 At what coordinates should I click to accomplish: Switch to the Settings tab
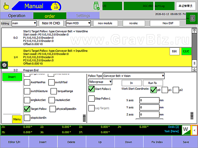tap(83, 15)
